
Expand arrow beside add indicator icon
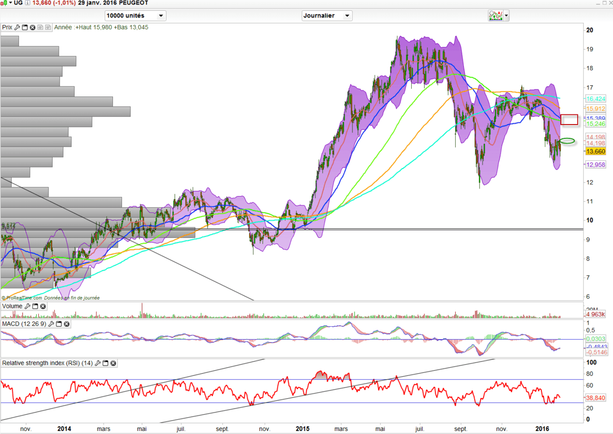[506, 16]
